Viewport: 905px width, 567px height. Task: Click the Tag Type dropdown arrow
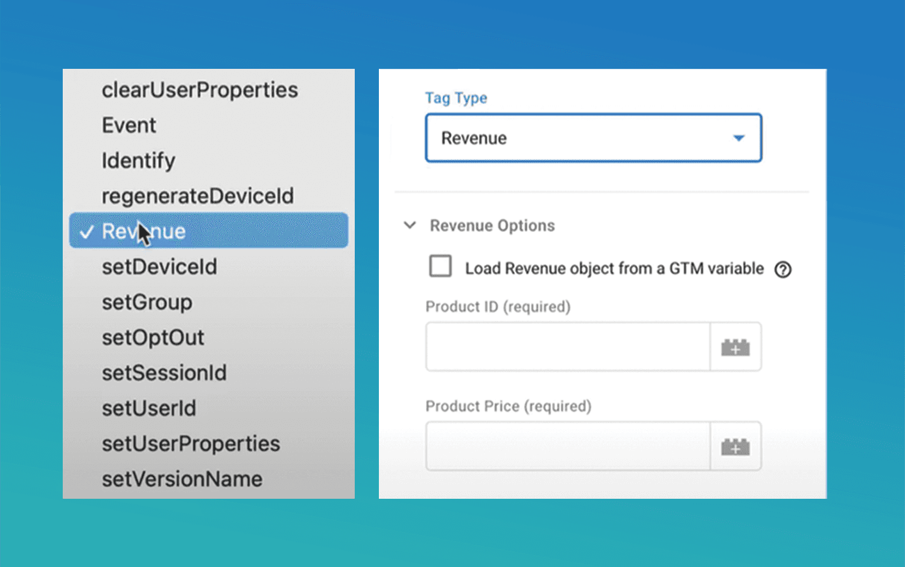coord(738,138)
